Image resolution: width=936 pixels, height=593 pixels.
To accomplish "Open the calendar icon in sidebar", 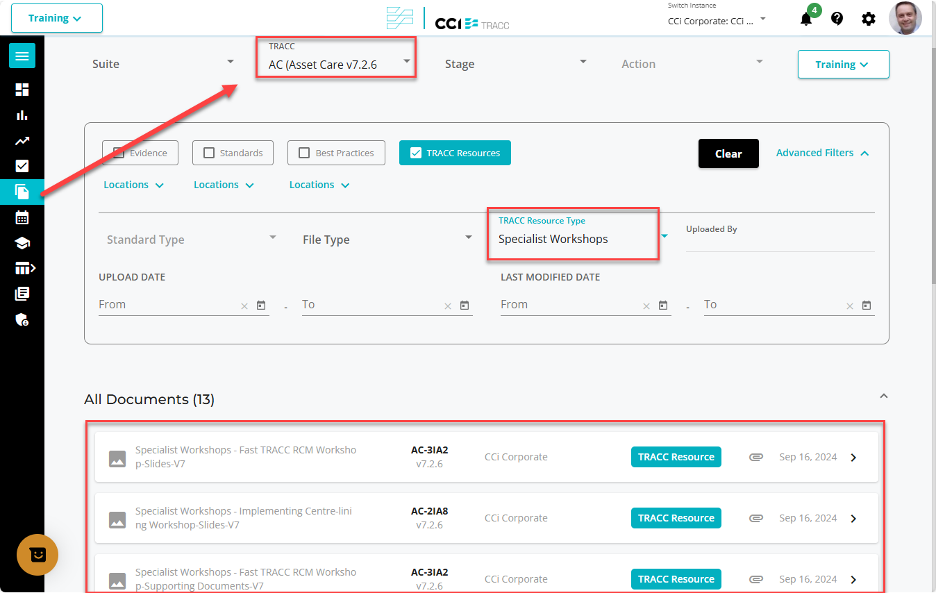I will 22,217.
